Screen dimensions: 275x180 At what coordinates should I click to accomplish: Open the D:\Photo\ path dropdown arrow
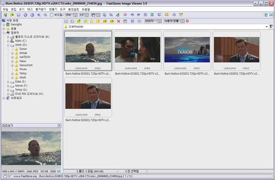click(267, 27)
